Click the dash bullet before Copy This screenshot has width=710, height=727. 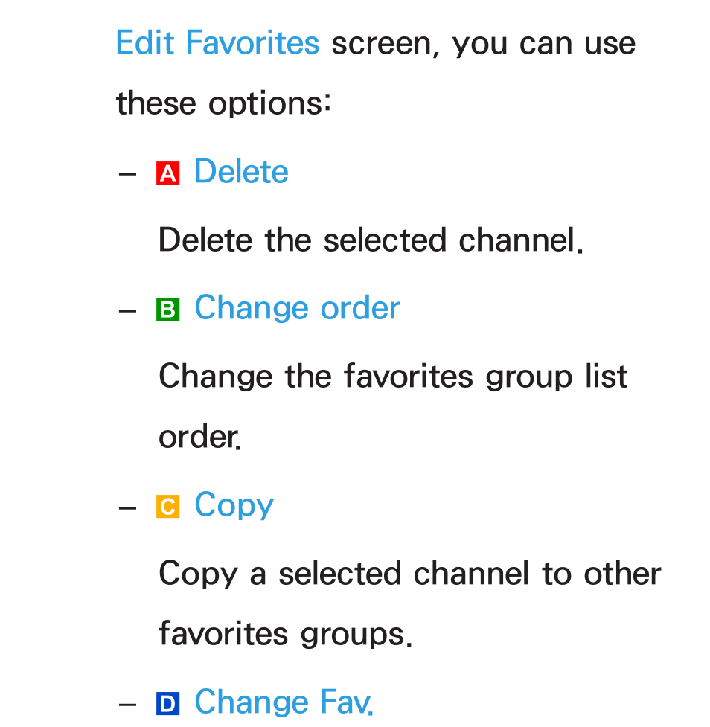coord(127,508)
